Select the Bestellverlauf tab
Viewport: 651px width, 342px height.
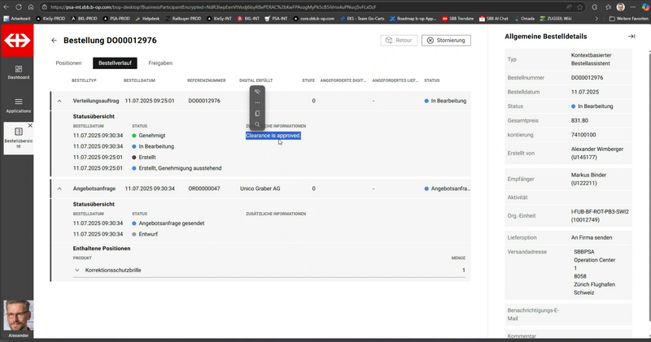pyautogui.click(x=115, y=63)
